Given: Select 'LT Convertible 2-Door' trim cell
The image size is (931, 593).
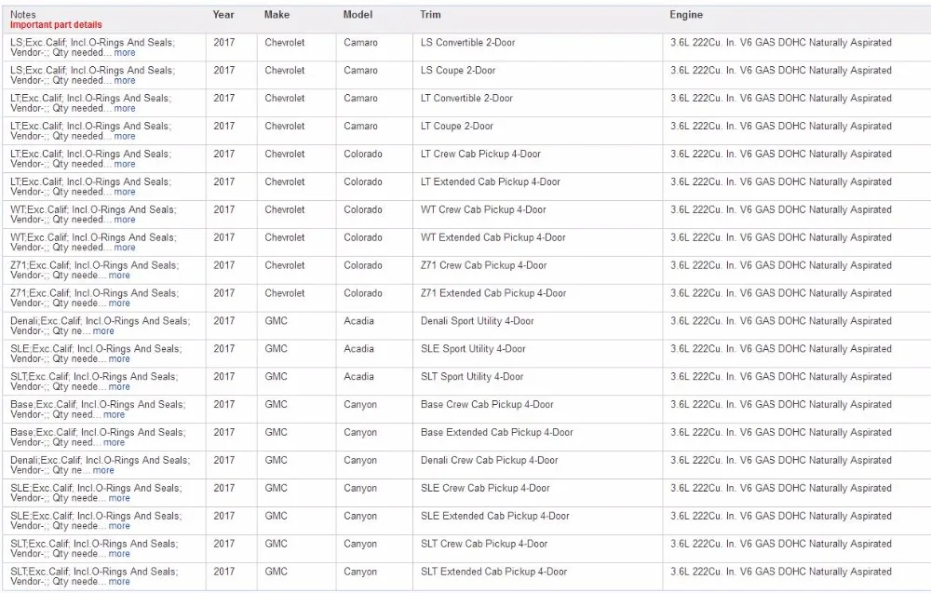Looking at the screenshot, I should pos(466,99).
